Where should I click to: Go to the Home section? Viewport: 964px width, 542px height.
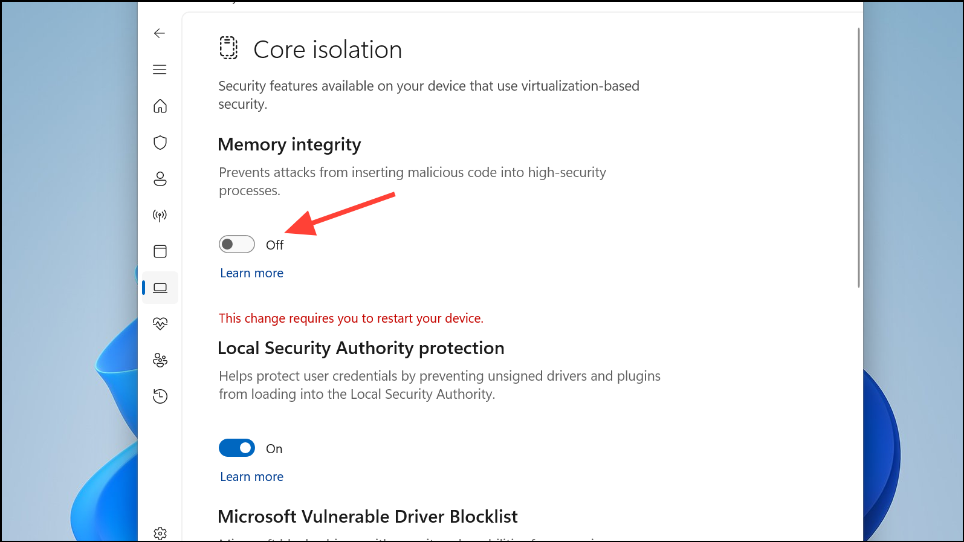160,106
